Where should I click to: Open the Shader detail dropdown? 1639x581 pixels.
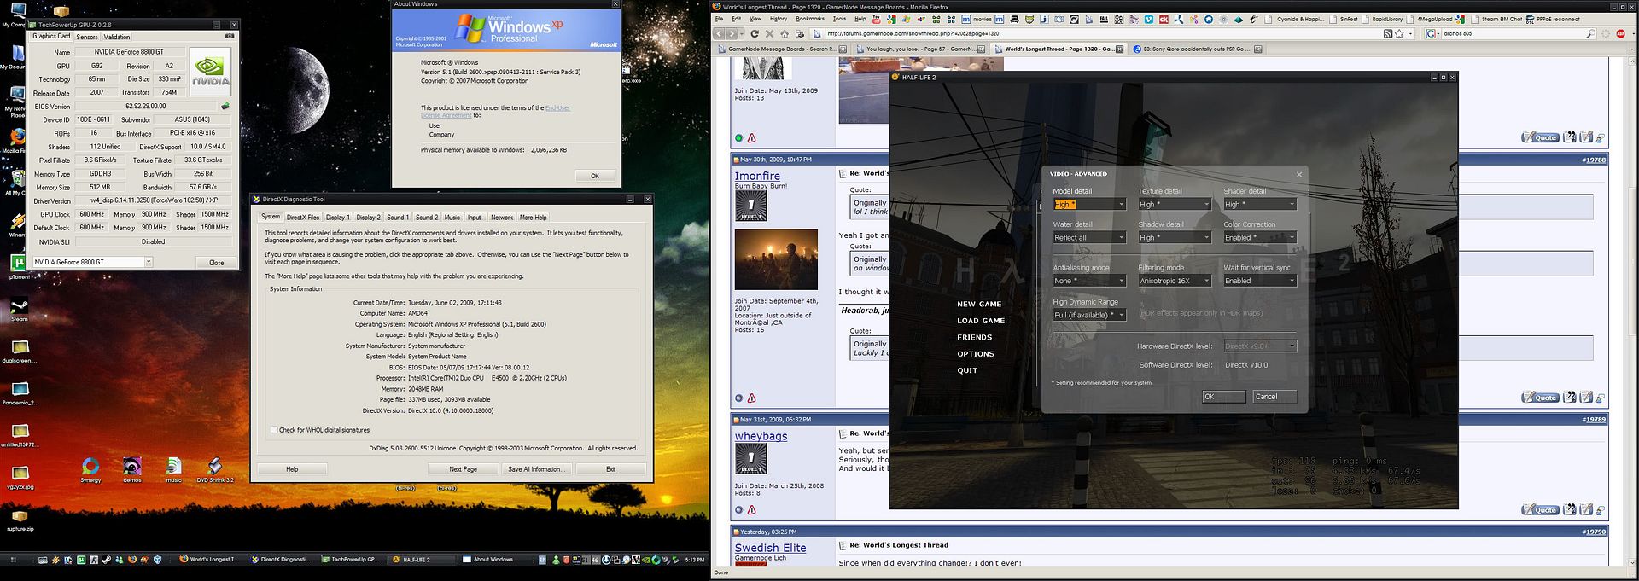(x=1260, y=204)
